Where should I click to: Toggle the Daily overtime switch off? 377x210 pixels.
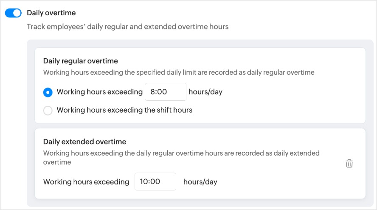13,13
